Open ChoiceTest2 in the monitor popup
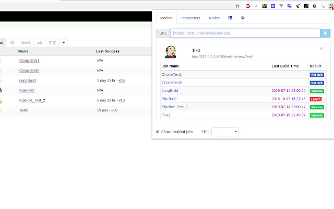 (x=172, y=83)
